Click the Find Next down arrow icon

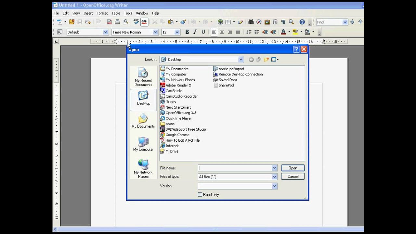click(352, 22)
